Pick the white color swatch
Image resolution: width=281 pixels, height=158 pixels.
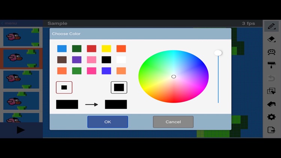121,60
